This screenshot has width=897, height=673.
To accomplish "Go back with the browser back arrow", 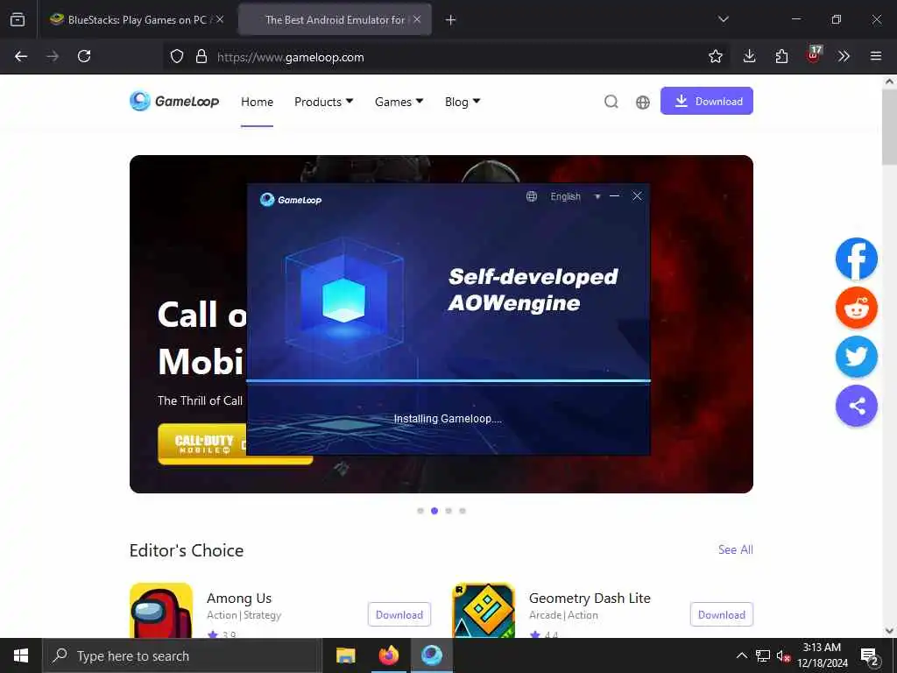I will coord(21,56).
